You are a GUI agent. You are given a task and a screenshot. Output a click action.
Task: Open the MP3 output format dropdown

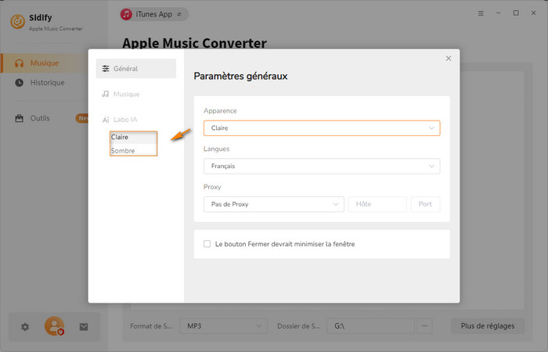point(223,325)
